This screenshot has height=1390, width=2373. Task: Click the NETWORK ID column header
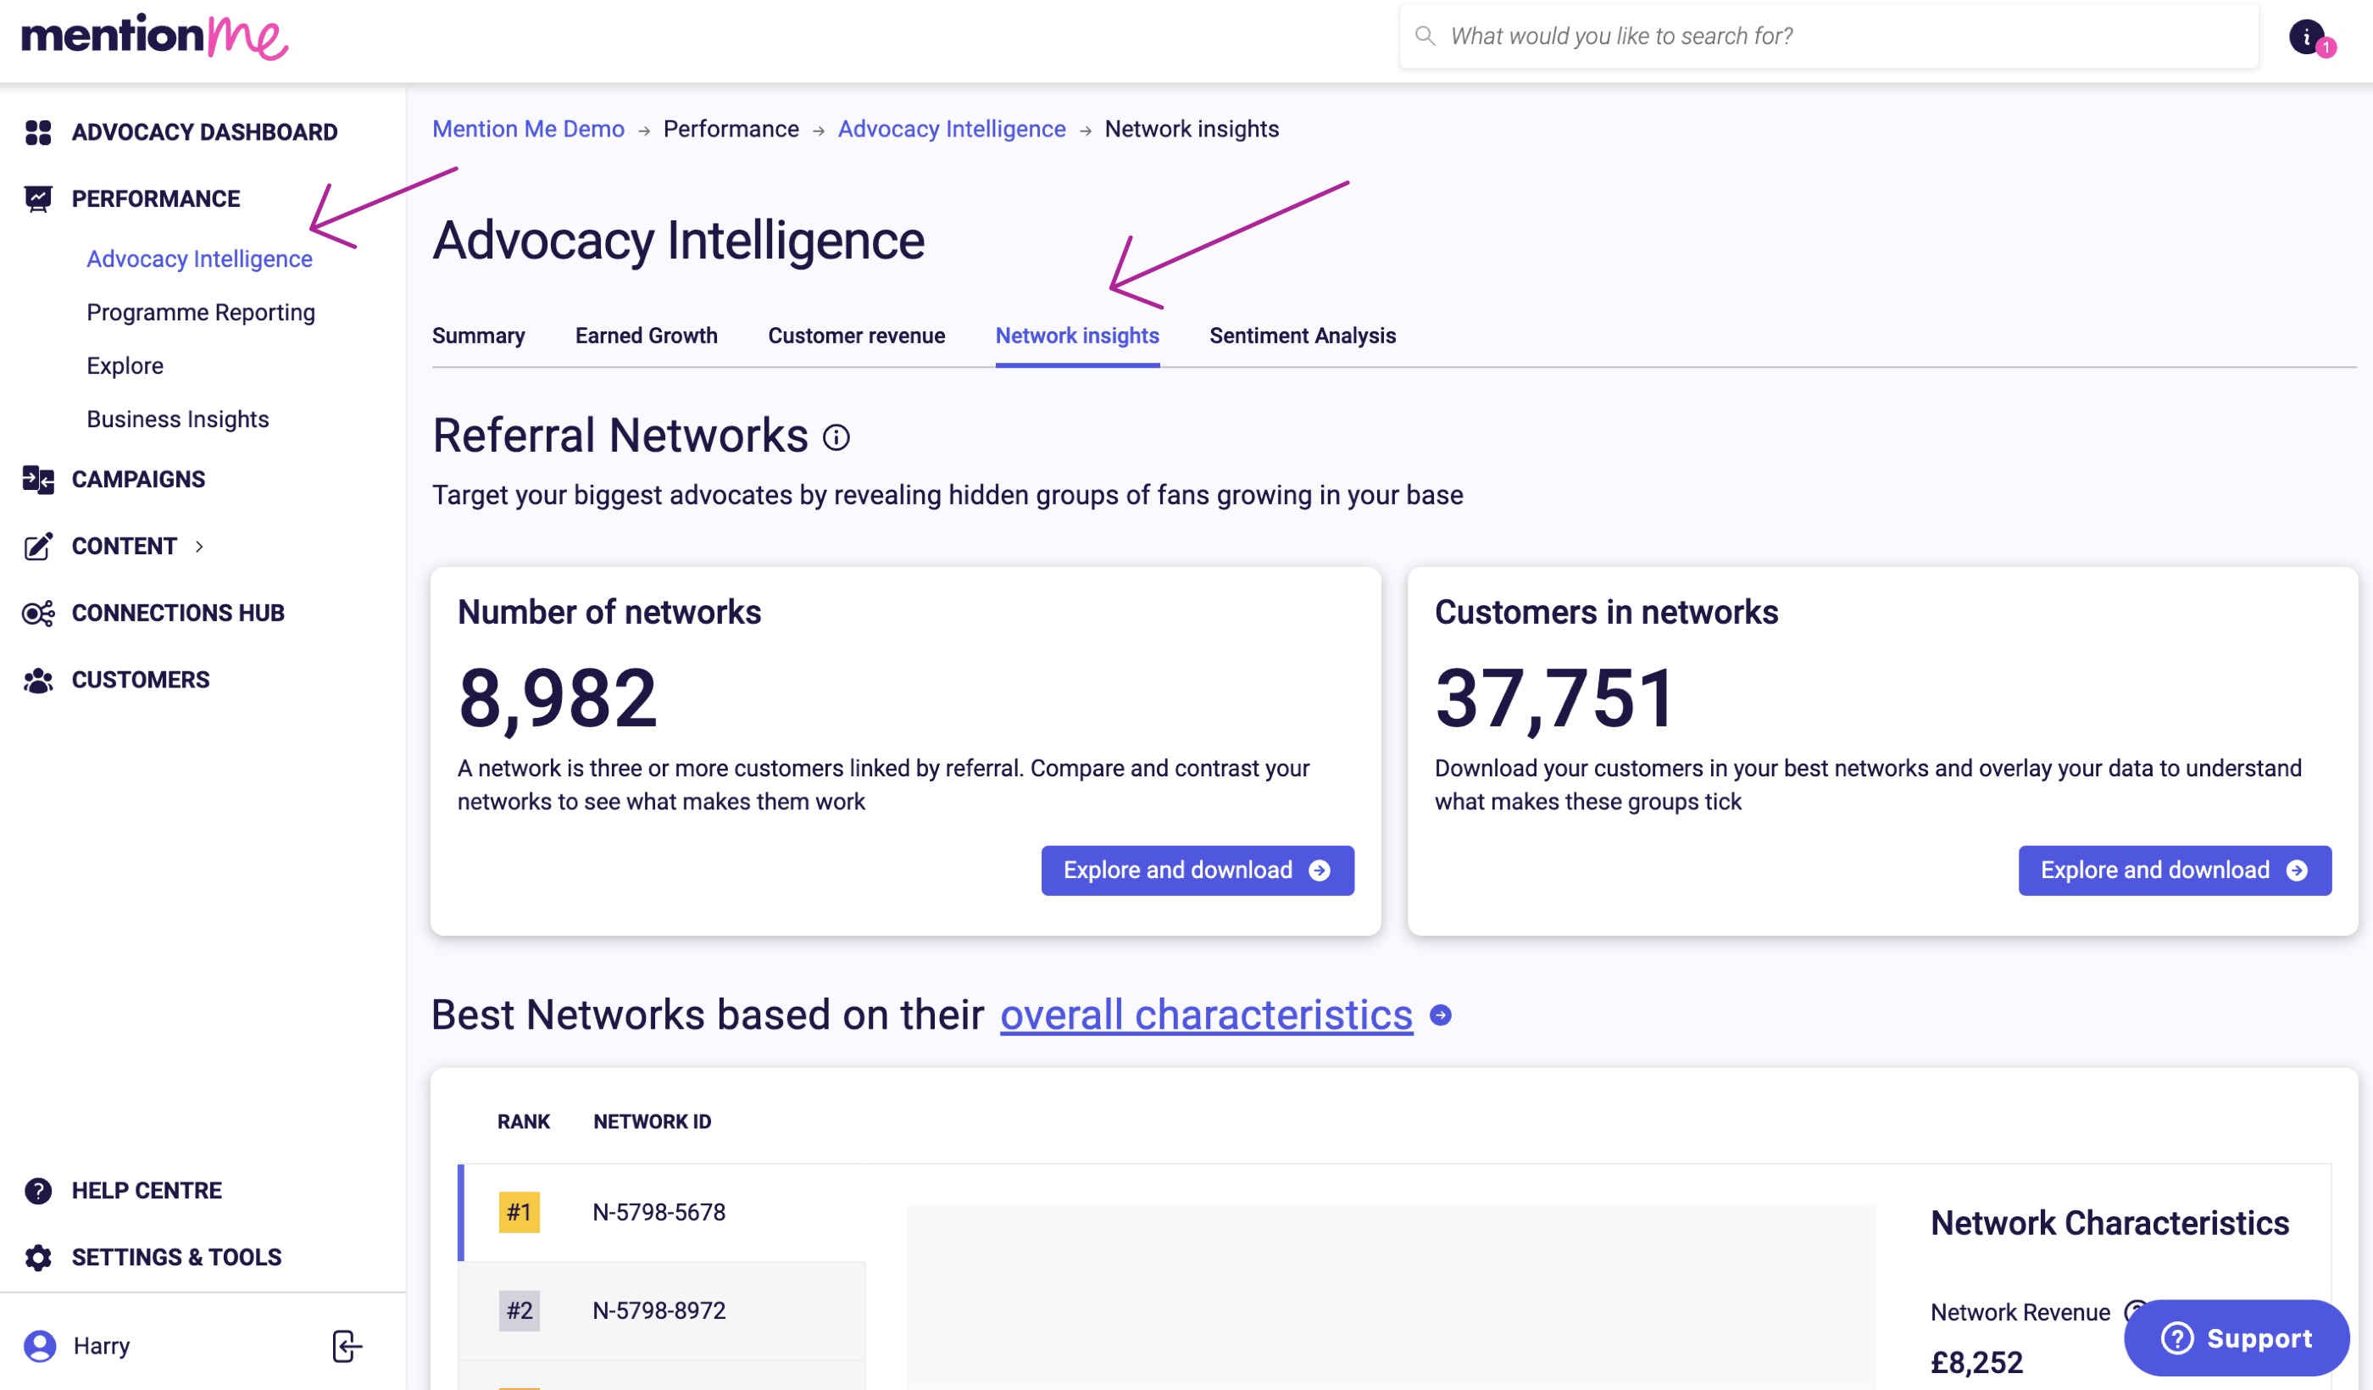tap(653, 1121)
